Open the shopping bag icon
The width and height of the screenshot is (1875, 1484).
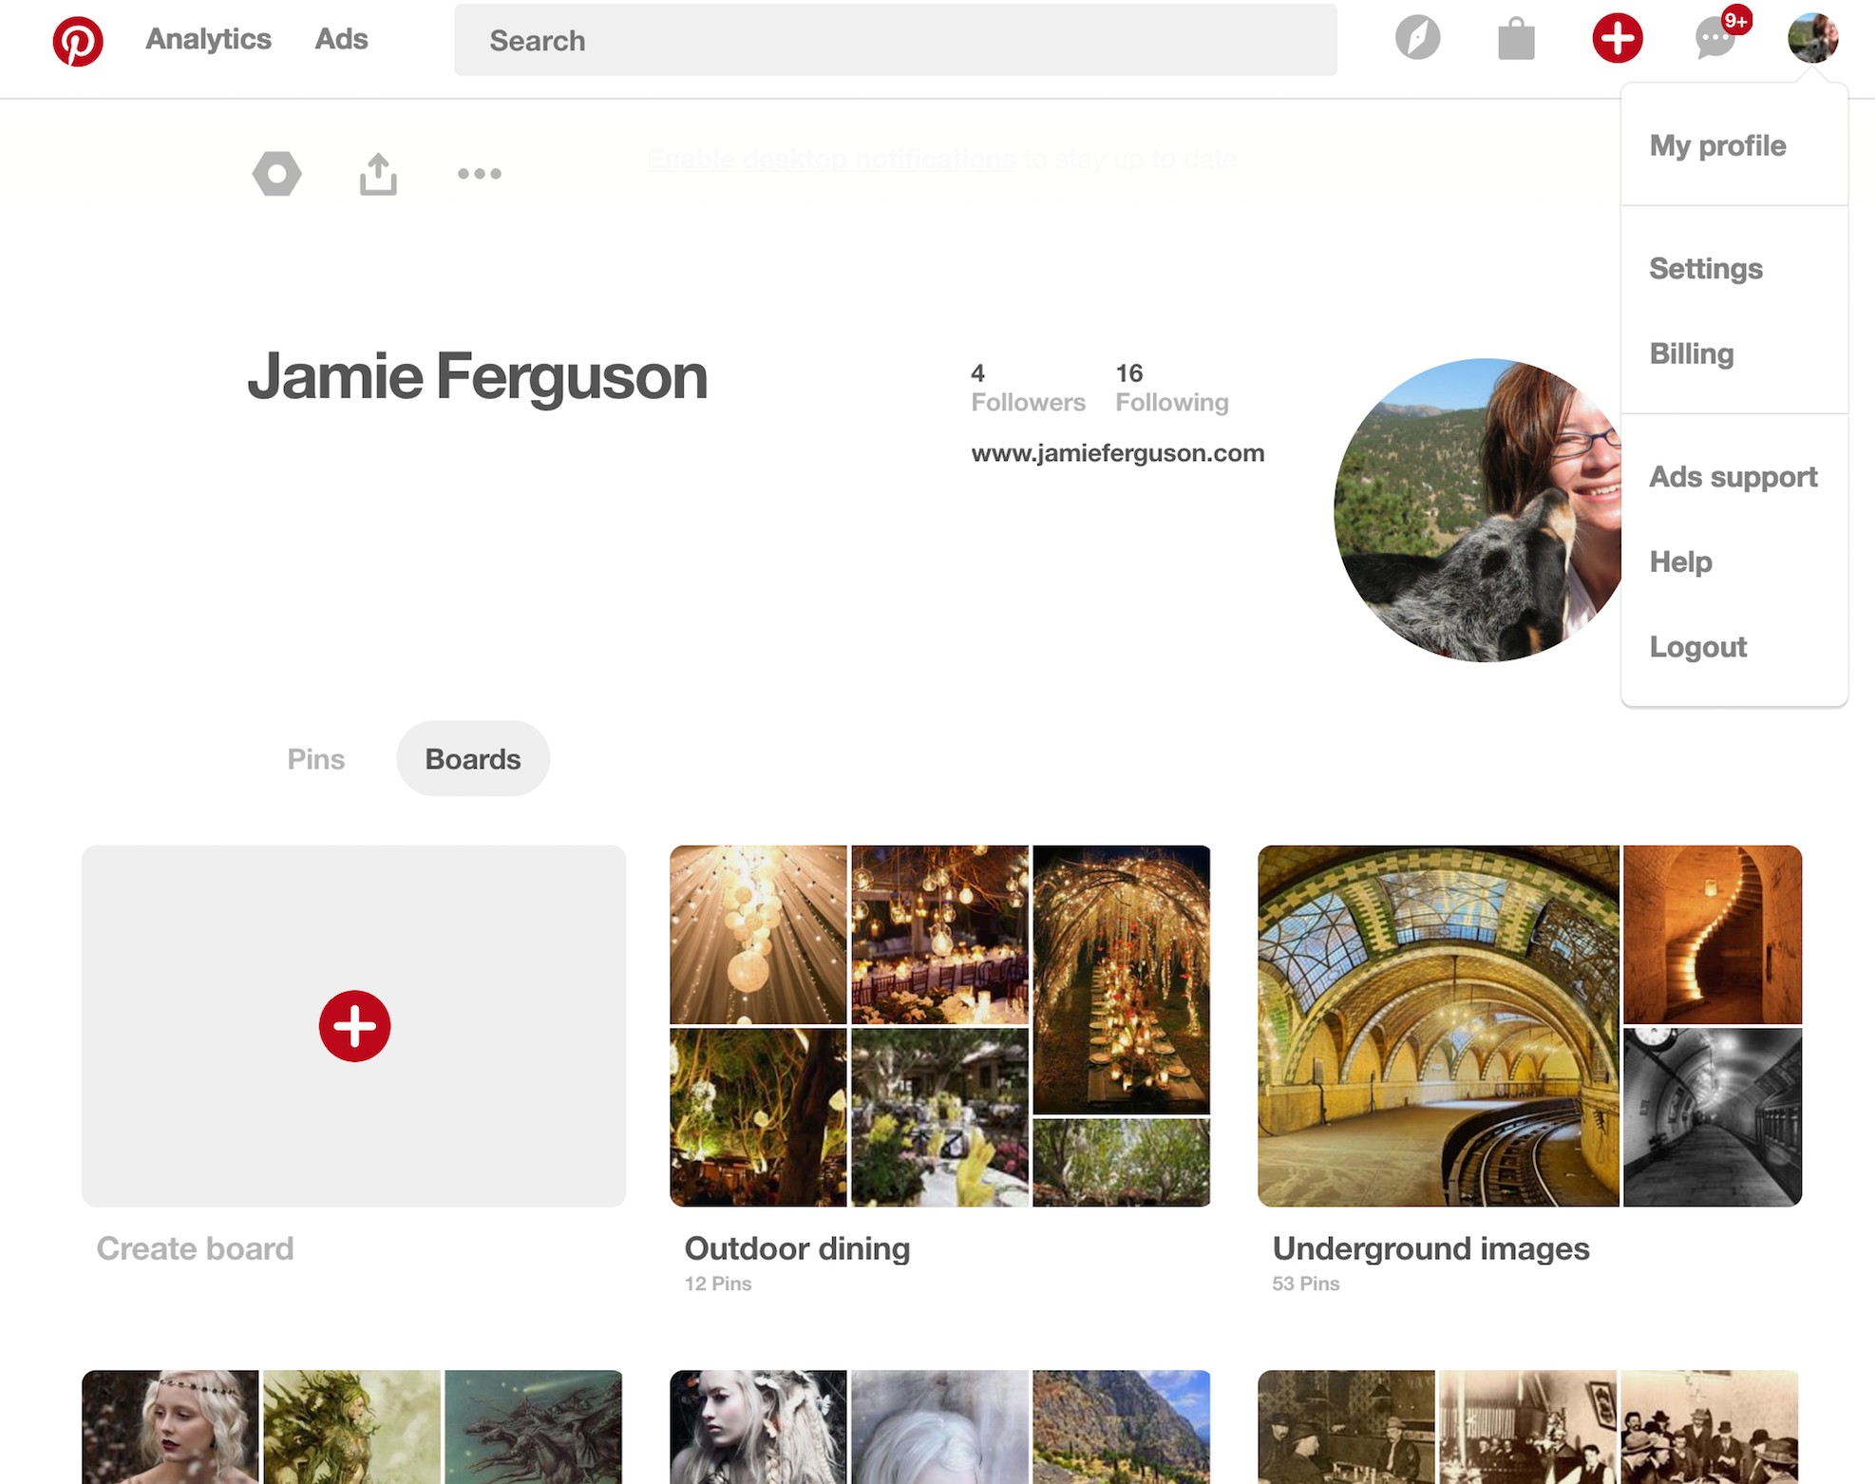(1515, 39)
